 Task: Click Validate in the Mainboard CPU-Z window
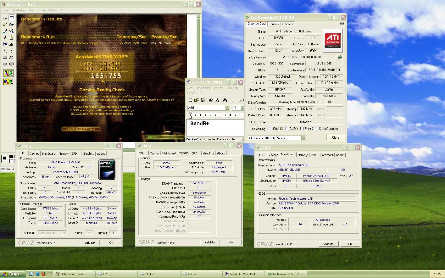(x=328, y=244)
